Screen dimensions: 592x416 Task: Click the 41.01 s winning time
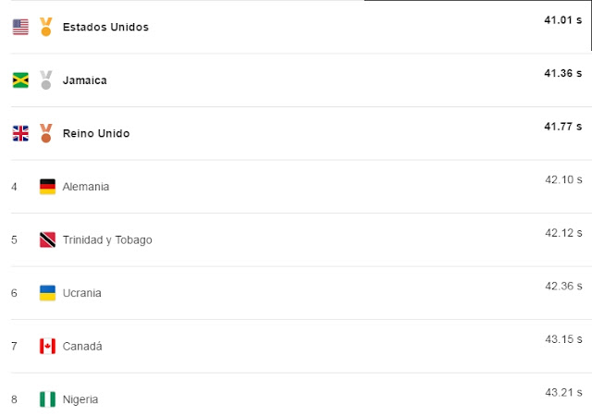[563, 20]
